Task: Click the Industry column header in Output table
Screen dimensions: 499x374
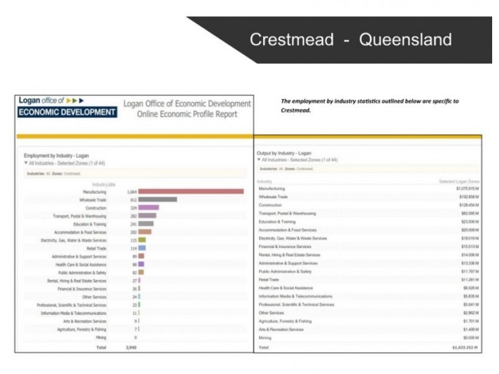Action: coord(264,181)
